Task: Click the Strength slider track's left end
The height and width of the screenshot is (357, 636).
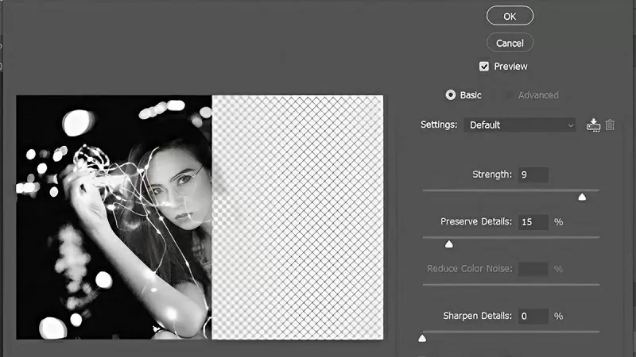Action: 426,190
